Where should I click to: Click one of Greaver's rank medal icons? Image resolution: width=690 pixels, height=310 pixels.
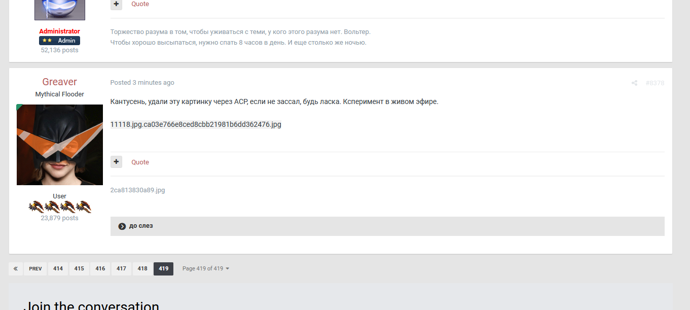pos(35,206)
